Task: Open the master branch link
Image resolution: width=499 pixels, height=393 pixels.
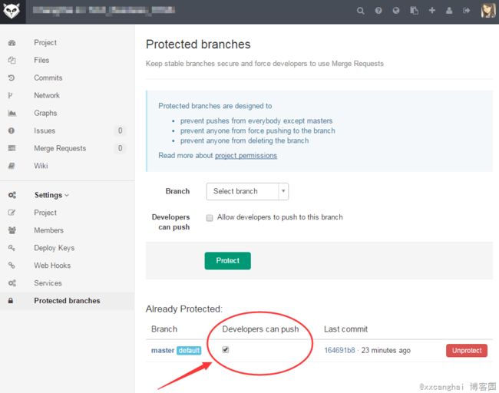Action: [163, 350]
